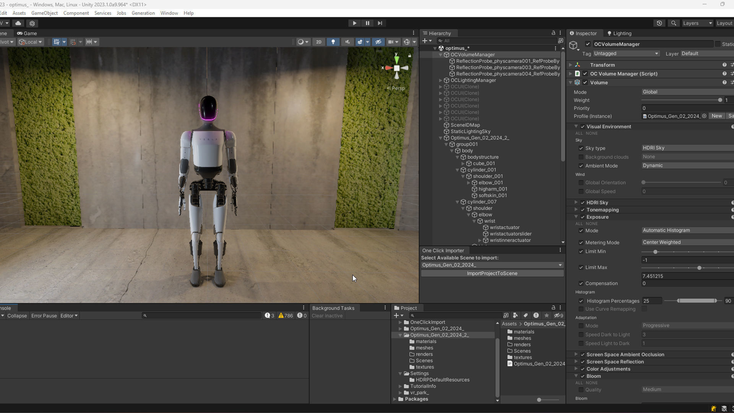Open the Select Available Scene dropdown
The image size is (734, 413).
(492, 265)
